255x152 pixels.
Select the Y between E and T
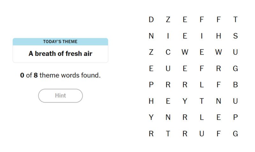pyautogui.click(x=185, y=101)
